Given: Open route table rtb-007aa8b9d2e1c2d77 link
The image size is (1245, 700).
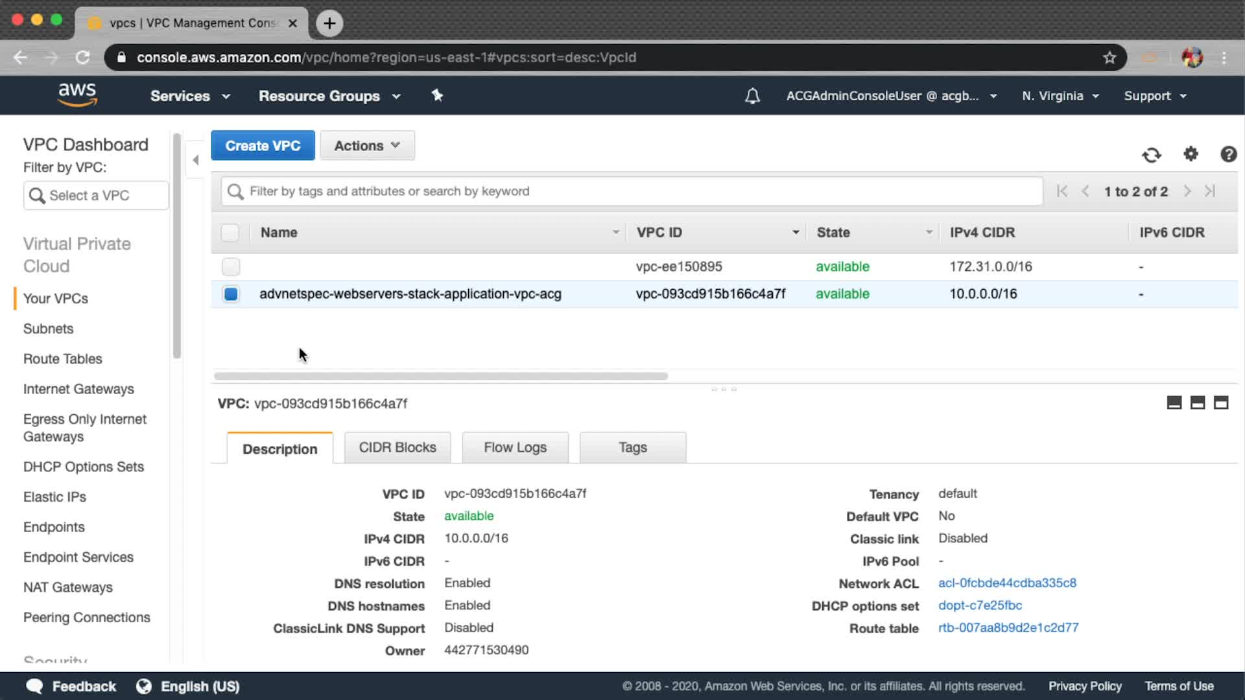Looking at the screenshot, I should 1008,627.
